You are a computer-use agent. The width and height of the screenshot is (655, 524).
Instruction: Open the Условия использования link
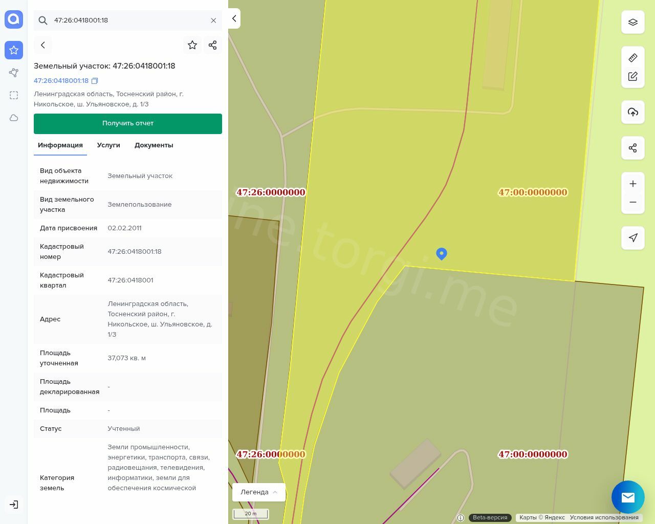[x=604, y=517]
